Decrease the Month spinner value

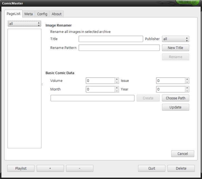click(x=117, y=91)
